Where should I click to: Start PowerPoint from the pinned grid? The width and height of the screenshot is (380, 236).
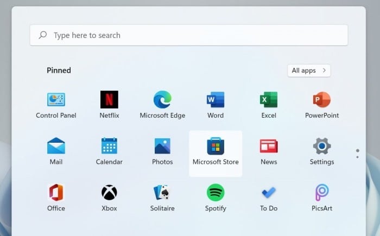coord(322,105)
